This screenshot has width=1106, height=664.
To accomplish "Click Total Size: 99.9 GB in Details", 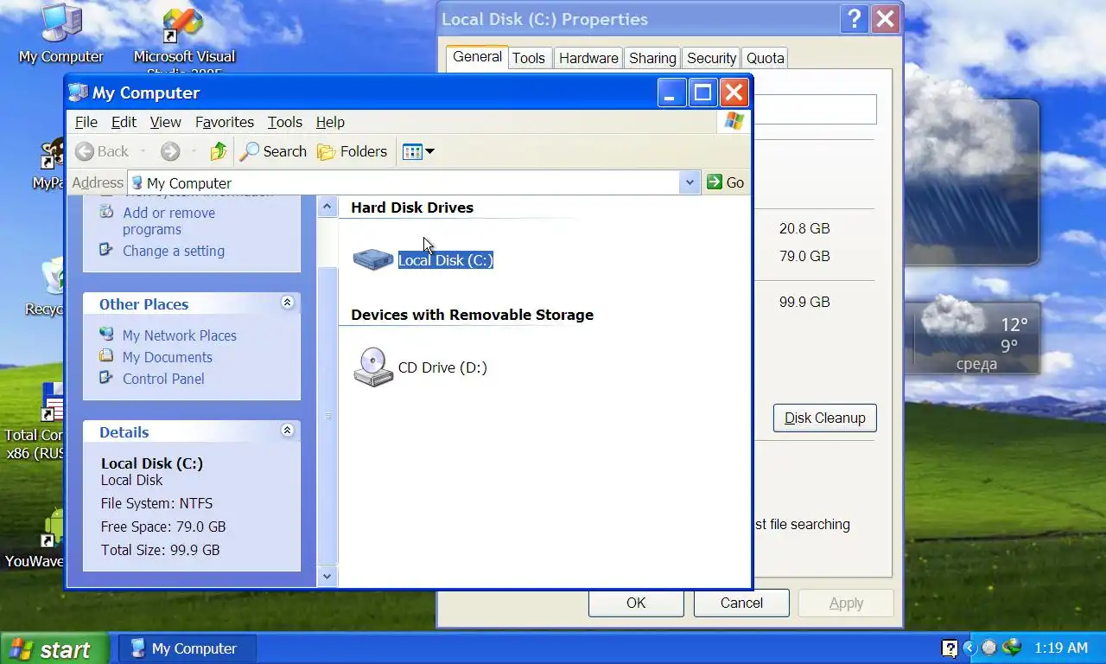I will coord(160,550).
